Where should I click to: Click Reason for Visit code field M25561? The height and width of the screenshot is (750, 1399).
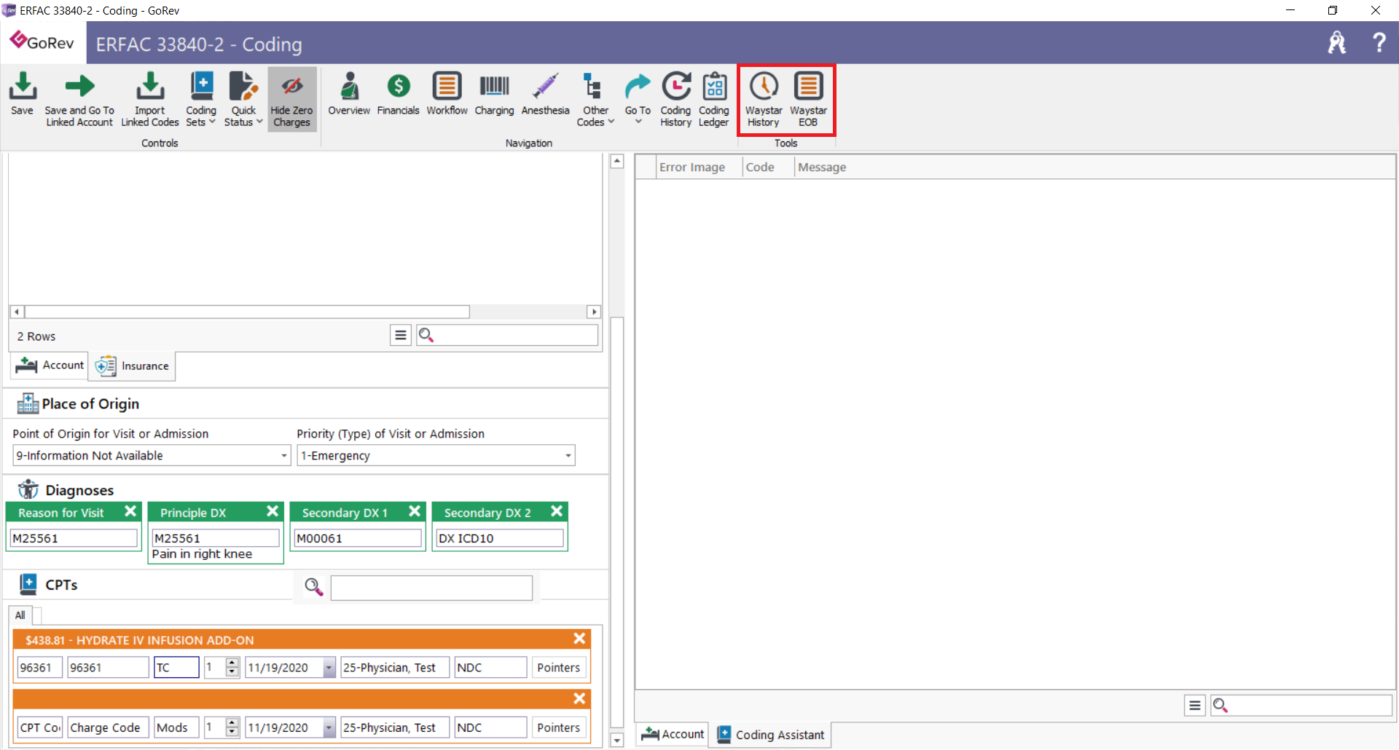click(x=74, y=538)
